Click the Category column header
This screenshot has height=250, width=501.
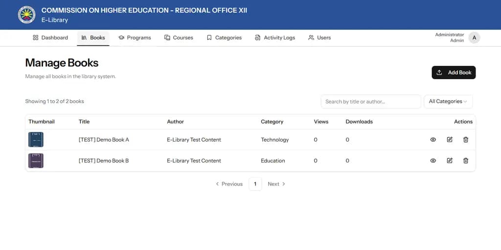pyautogui.click(x=272, y=122)
